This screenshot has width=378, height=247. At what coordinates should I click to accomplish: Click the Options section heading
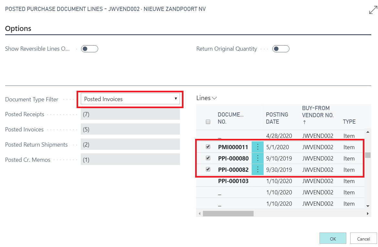pyautogui.click(x=18, y=28)
